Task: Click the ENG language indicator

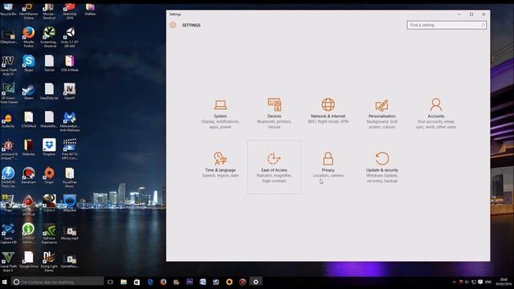Action: coord(488,282)
